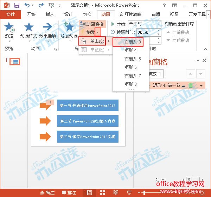Image resolution: width=211 pixels, height=197 pixels.
Task: Open the 开始 start timing combo box
Action: click(x=145, y=24)
